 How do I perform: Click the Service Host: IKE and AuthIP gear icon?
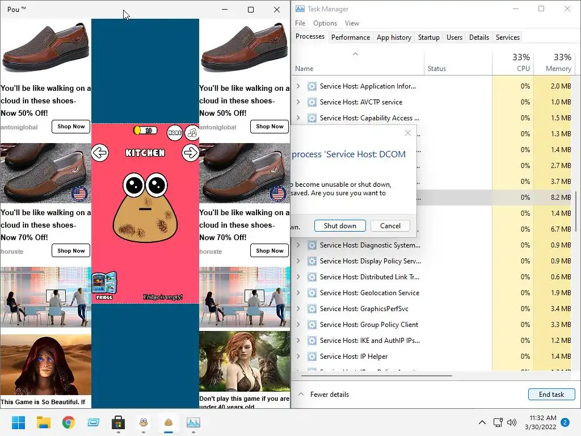click(x=312, y=341)
